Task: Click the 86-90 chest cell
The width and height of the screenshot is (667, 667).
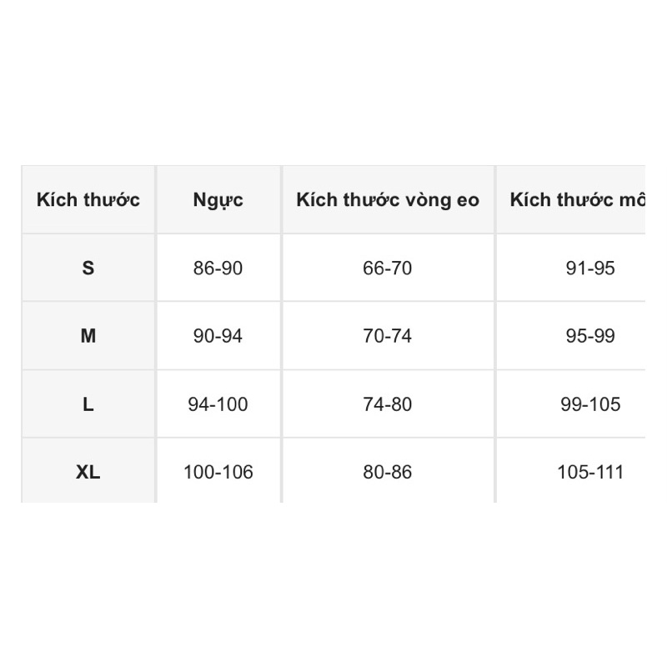Action: click(x=218, y=268)
